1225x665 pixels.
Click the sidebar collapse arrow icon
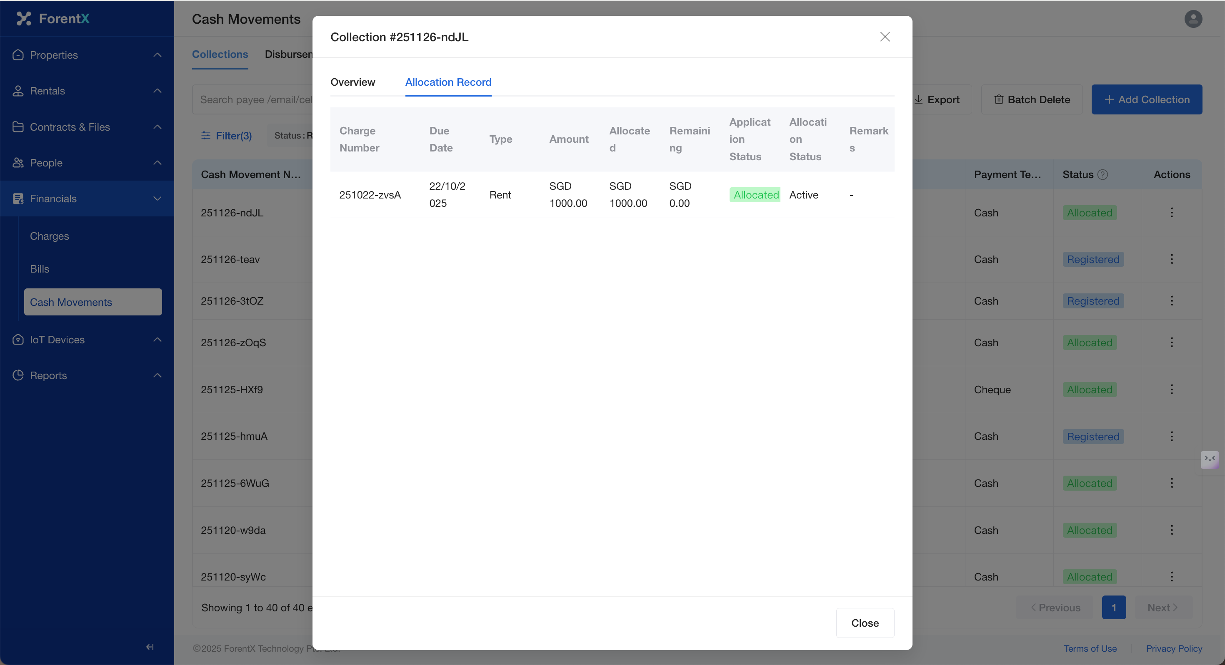(150, 646)
